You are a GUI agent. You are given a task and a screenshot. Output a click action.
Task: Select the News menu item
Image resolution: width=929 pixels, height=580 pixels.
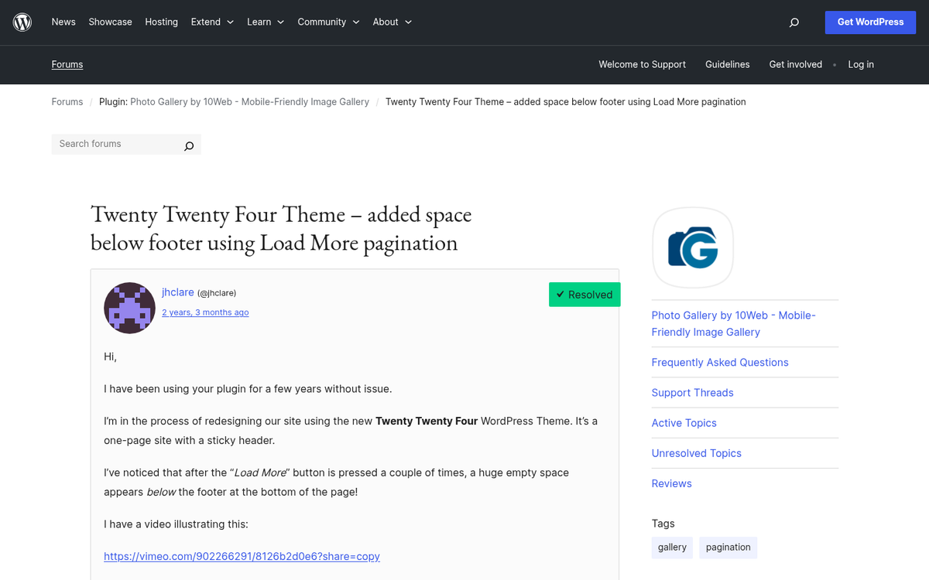63,22
